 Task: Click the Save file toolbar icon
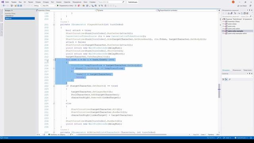click(18, 6)
